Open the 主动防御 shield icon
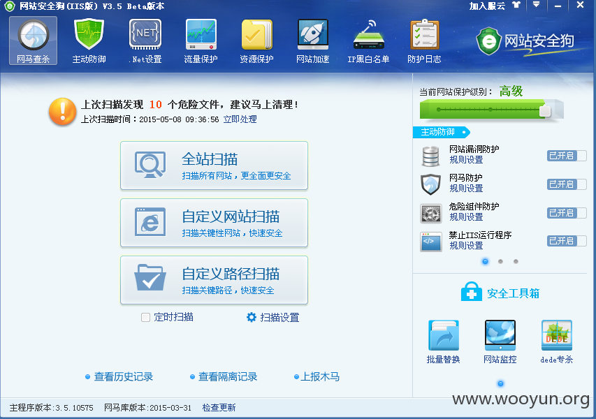596x419 pixels. click(x=89, y=34)
